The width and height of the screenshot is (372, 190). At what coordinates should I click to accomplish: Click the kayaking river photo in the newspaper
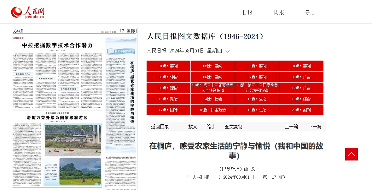(x=73, y=140)
